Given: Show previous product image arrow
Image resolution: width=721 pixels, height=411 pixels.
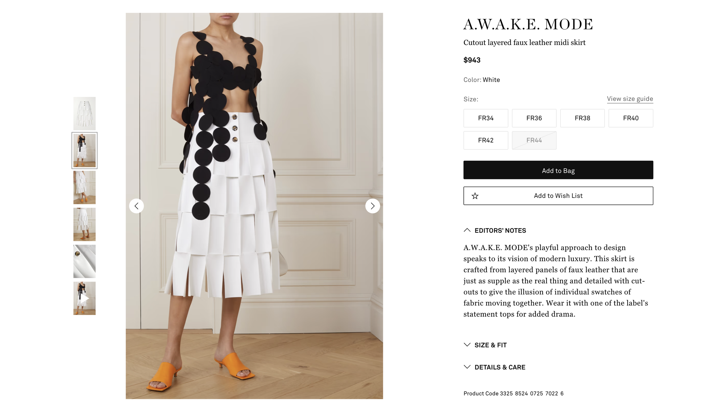Looking at the screenshot, I should tap(136, 206).
